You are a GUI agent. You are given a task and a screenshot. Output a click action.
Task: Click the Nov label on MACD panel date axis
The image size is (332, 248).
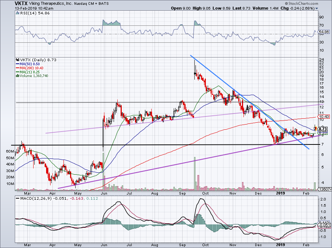233,245
